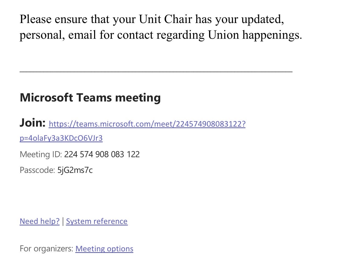Screen dimensions: 345x266
Task: Click the bold Join: label
Action: coord(33,123)
